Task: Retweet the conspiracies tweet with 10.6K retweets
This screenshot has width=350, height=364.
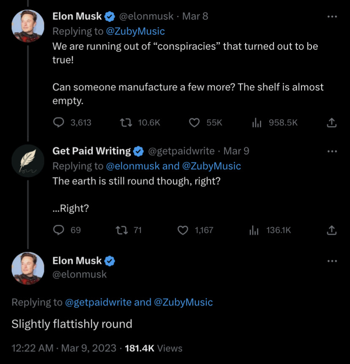Action: (x=125, y=123)
